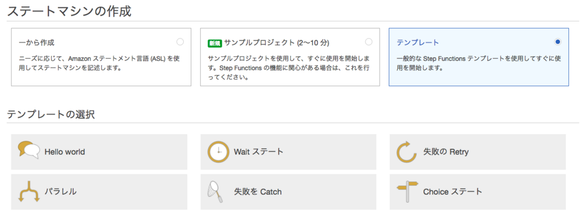
Task: Select the 一から作成 radio button
Action: tap(180, 42)
